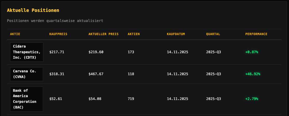
Task: Click the $217.71 purchase price cell
Action: tap(57, 52)
